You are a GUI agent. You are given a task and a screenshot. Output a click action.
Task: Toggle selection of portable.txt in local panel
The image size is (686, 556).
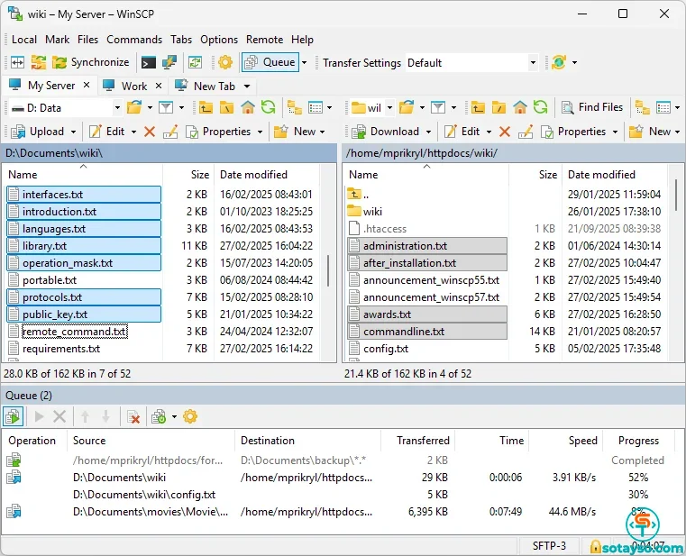click(50, 280)
